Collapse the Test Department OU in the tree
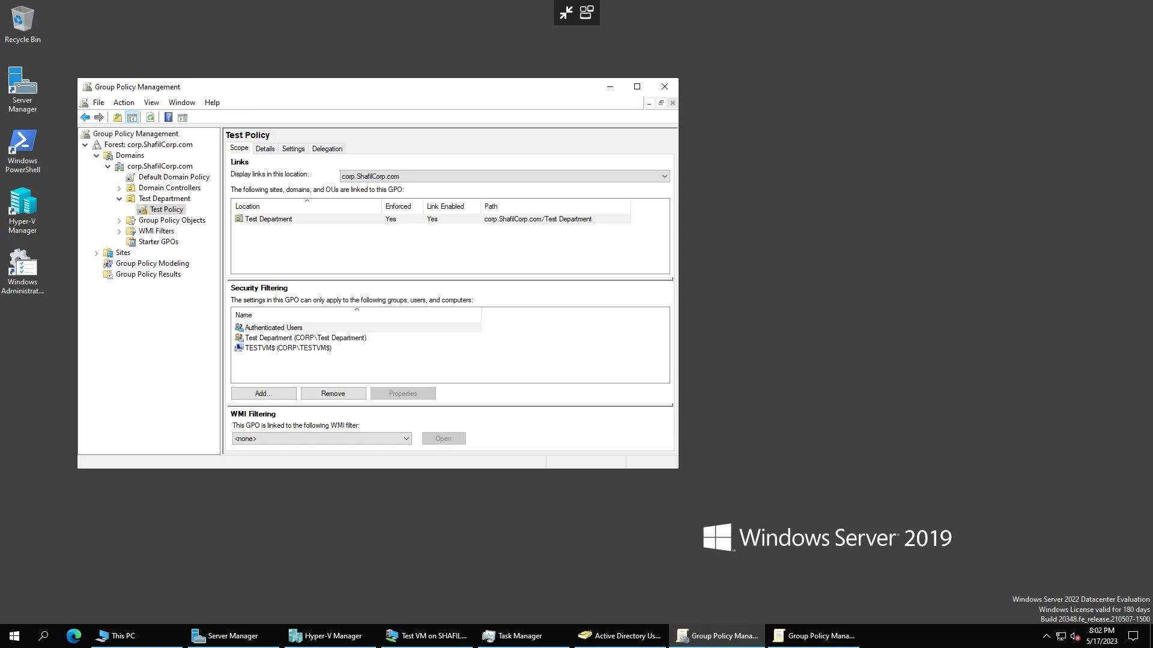 point(120,199)
